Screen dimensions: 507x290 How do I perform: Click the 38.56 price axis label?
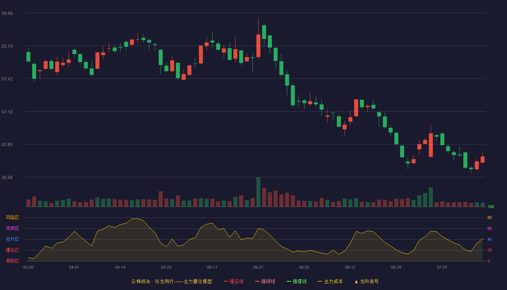7,177
